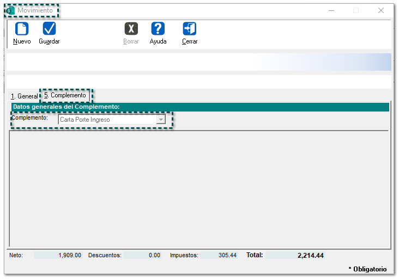
Task: Open help via the Ayuda icon
Action: [158, 28]
